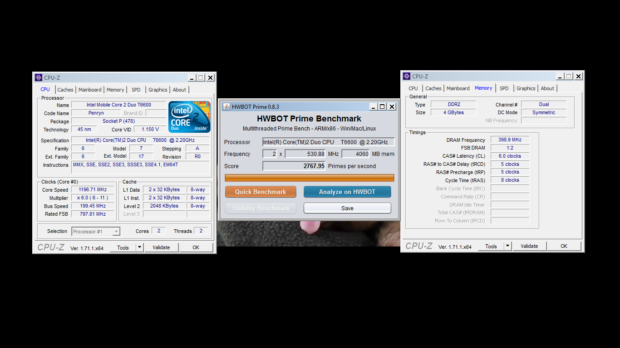Click the Instructions list MMX, SSE, SSE2
Image resolution: width=620 pixels, height=348 pixels.
point(140,167)
